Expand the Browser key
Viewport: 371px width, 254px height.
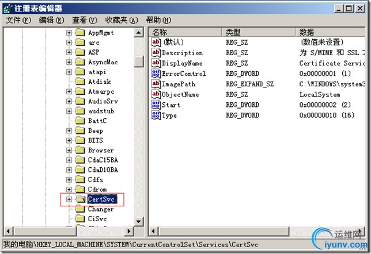69,150
